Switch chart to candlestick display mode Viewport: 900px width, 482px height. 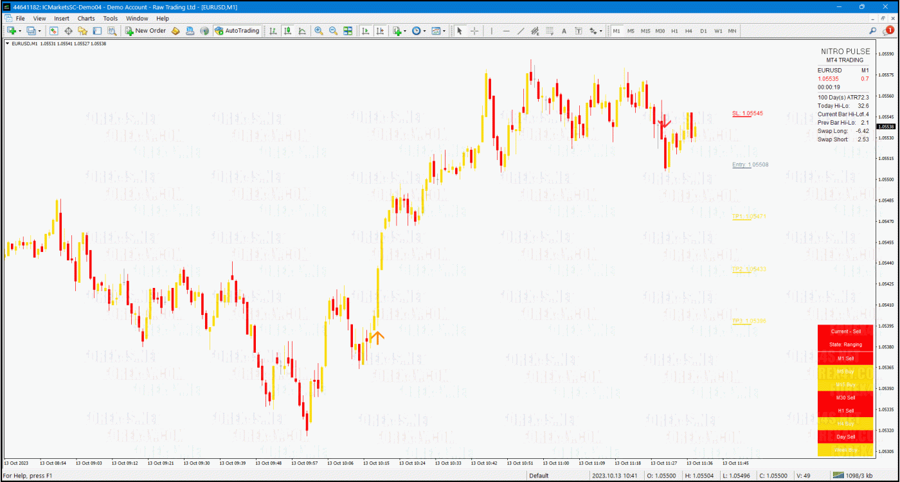[x=287, y=31]
